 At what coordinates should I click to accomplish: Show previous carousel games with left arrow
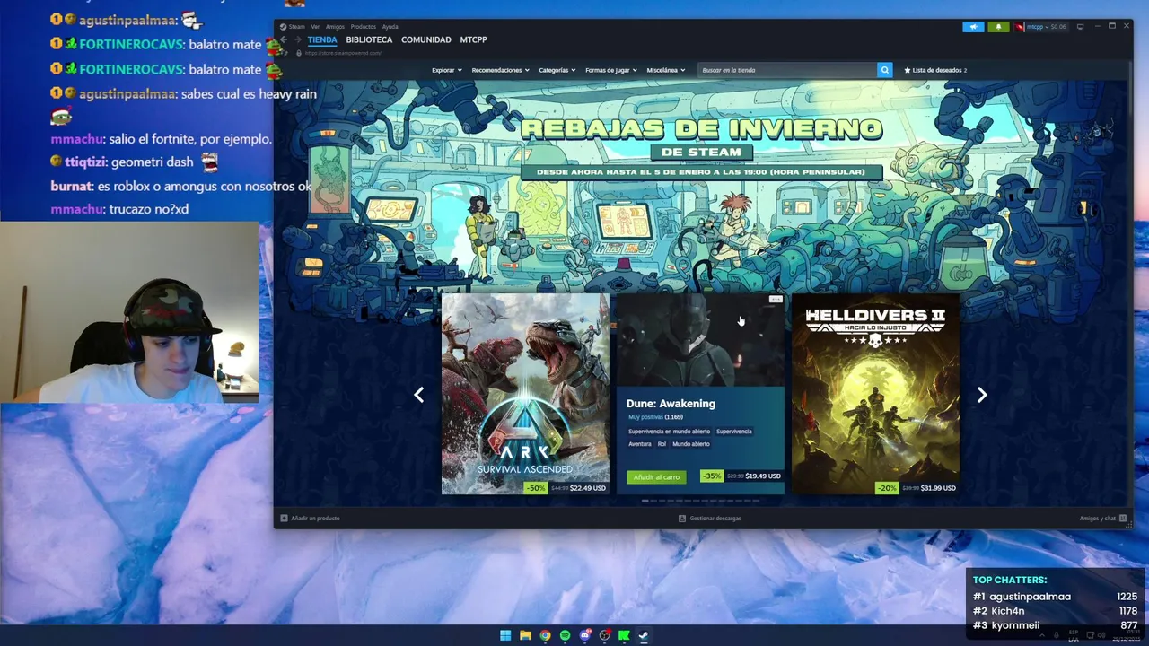418,395
